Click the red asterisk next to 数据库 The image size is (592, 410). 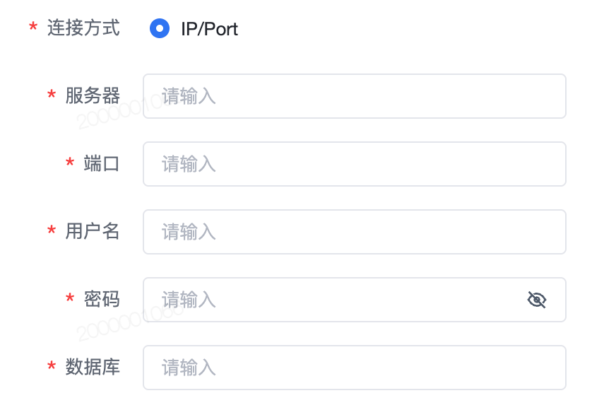click(x=52, y=365)
